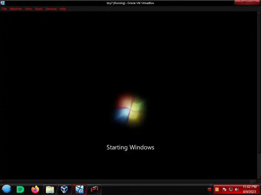Click the VirtualBox window title bar icon

pos(3,3)
